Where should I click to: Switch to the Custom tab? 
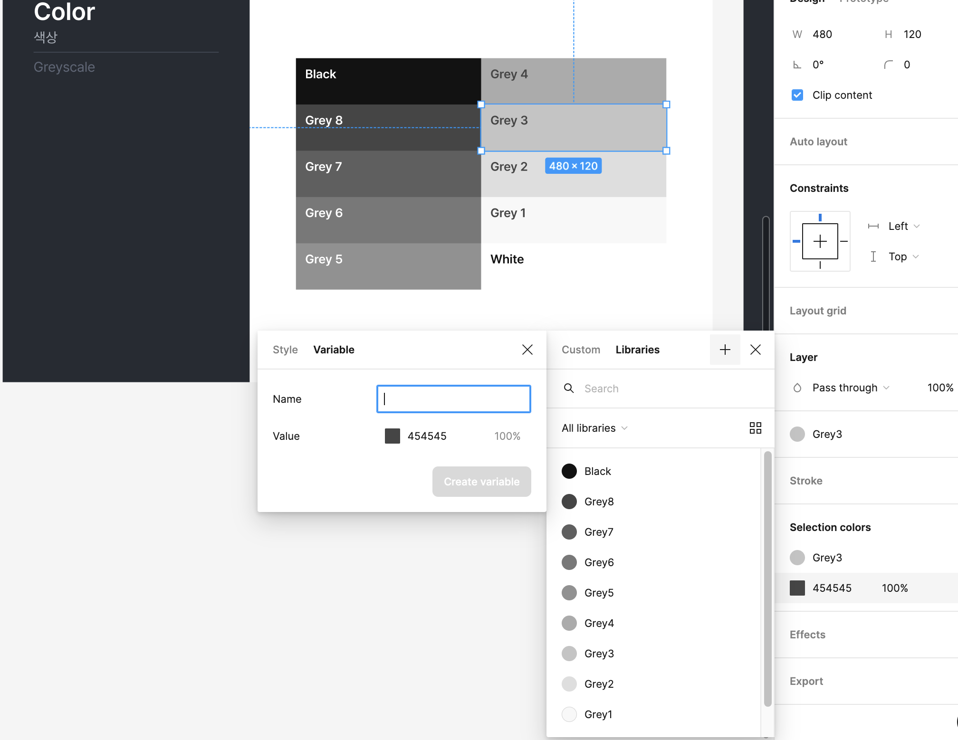(x=581, y=350)
